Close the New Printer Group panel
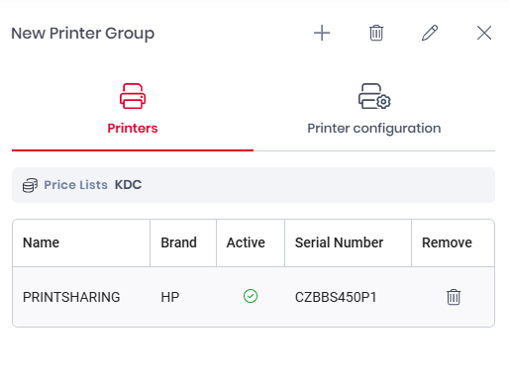 pos(484,33)
